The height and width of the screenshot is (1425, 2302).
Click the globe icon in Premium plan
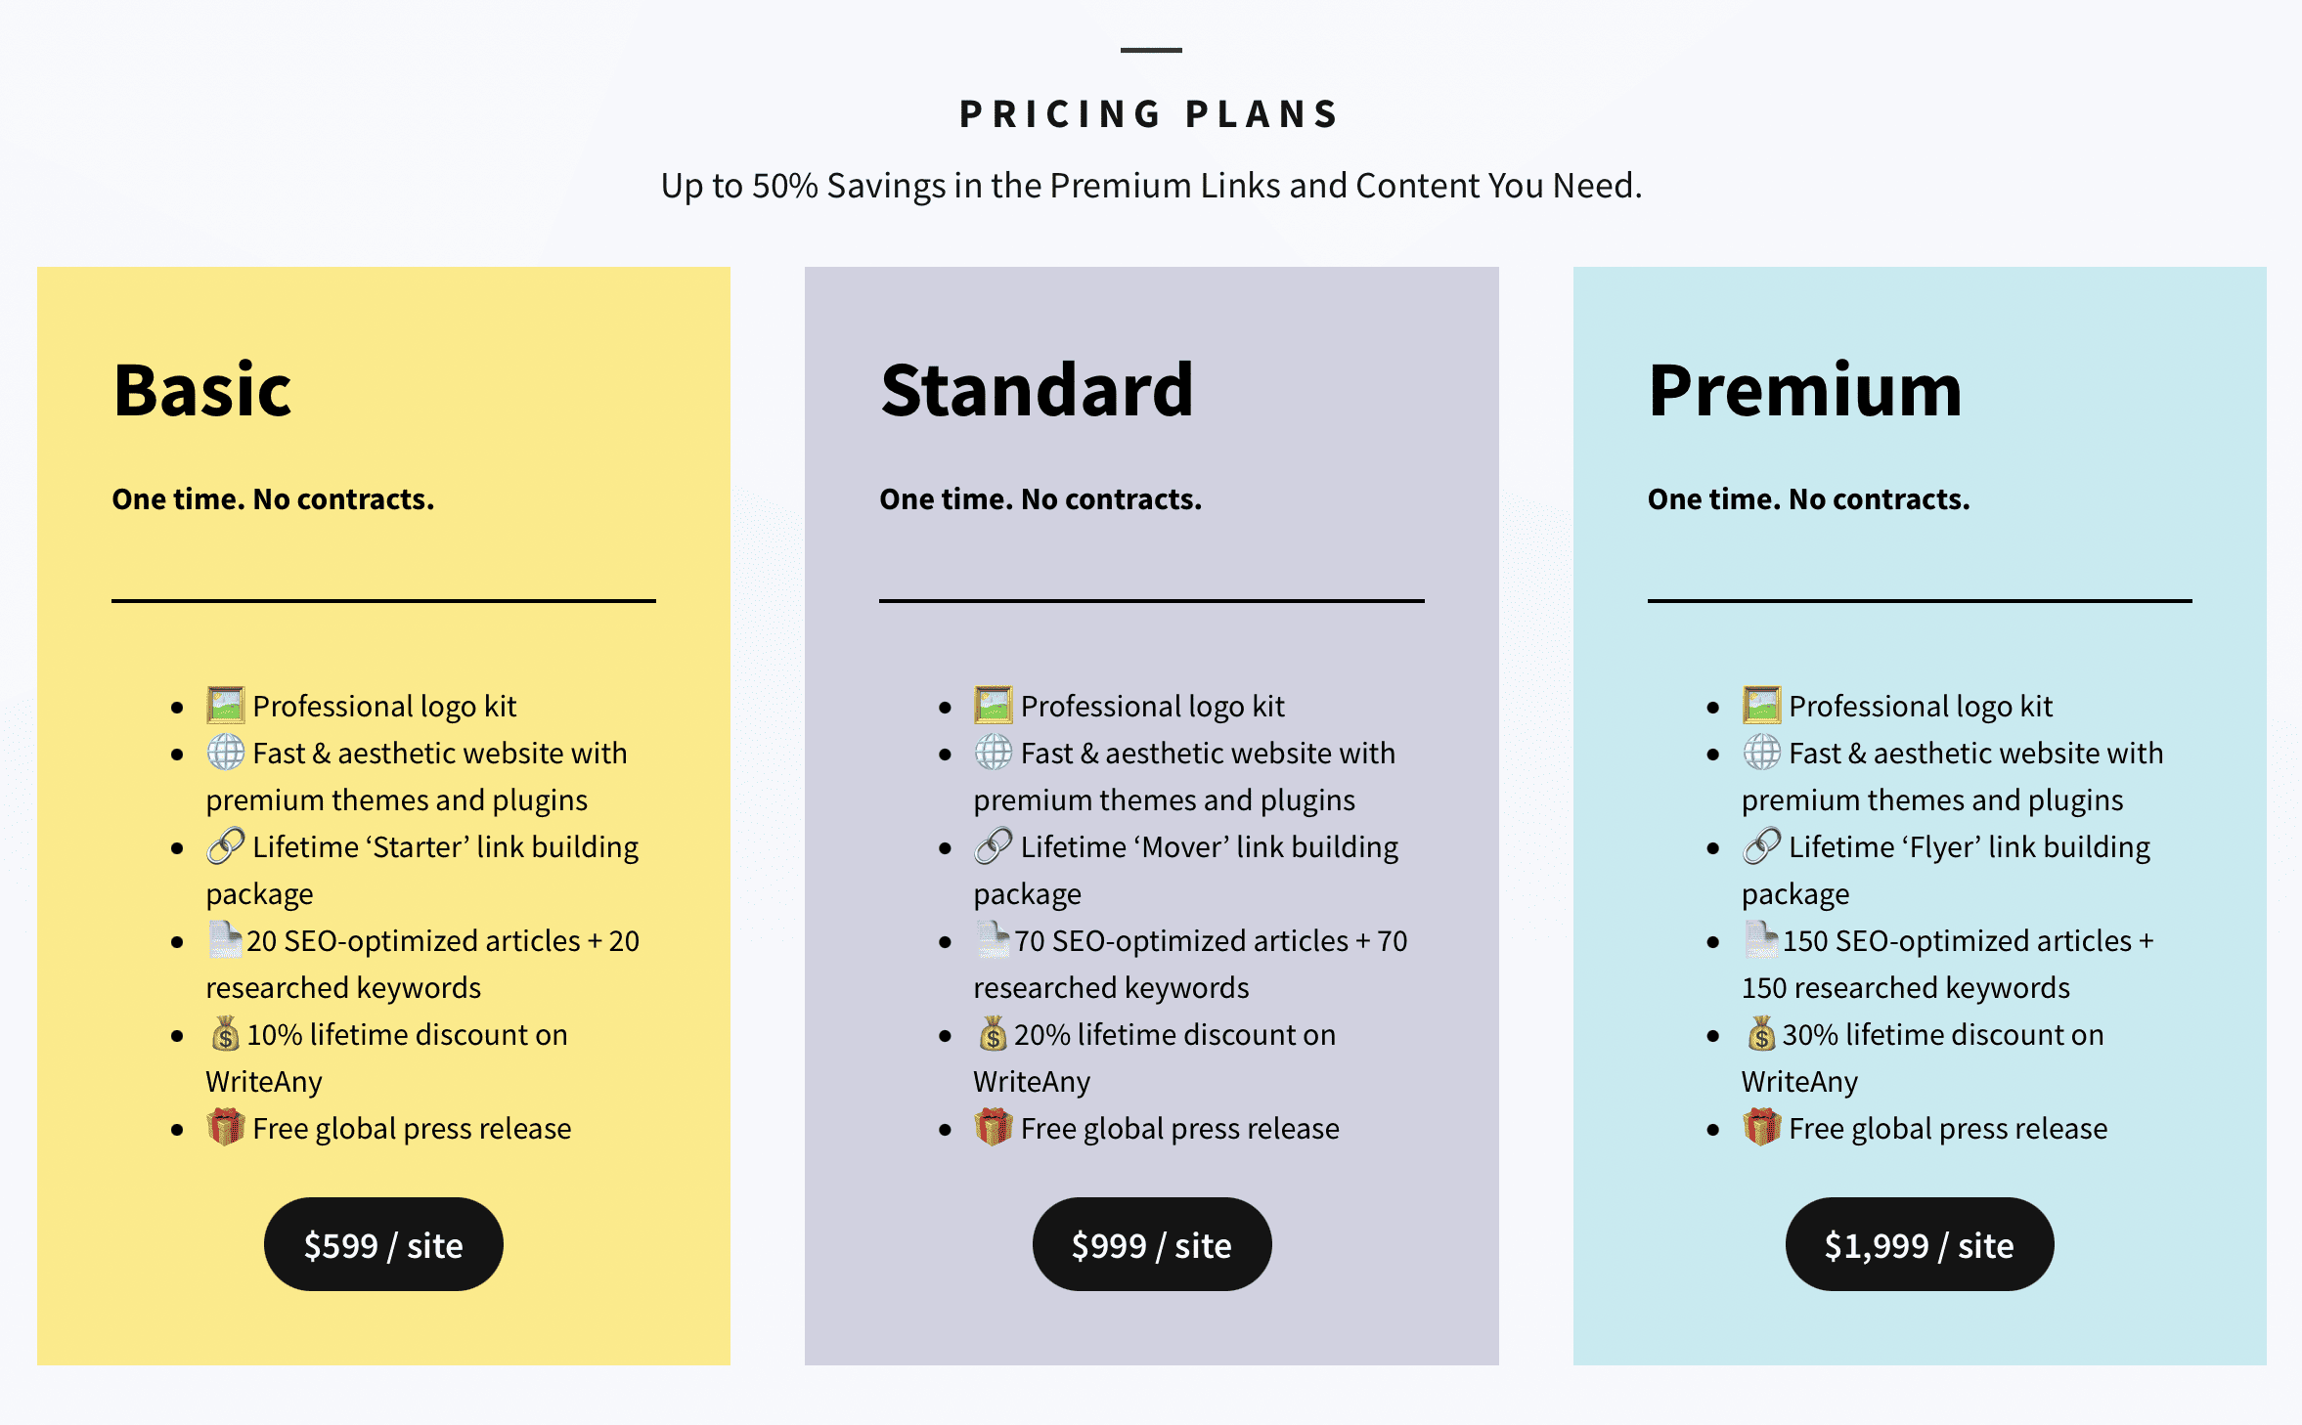pos(1761,752)
